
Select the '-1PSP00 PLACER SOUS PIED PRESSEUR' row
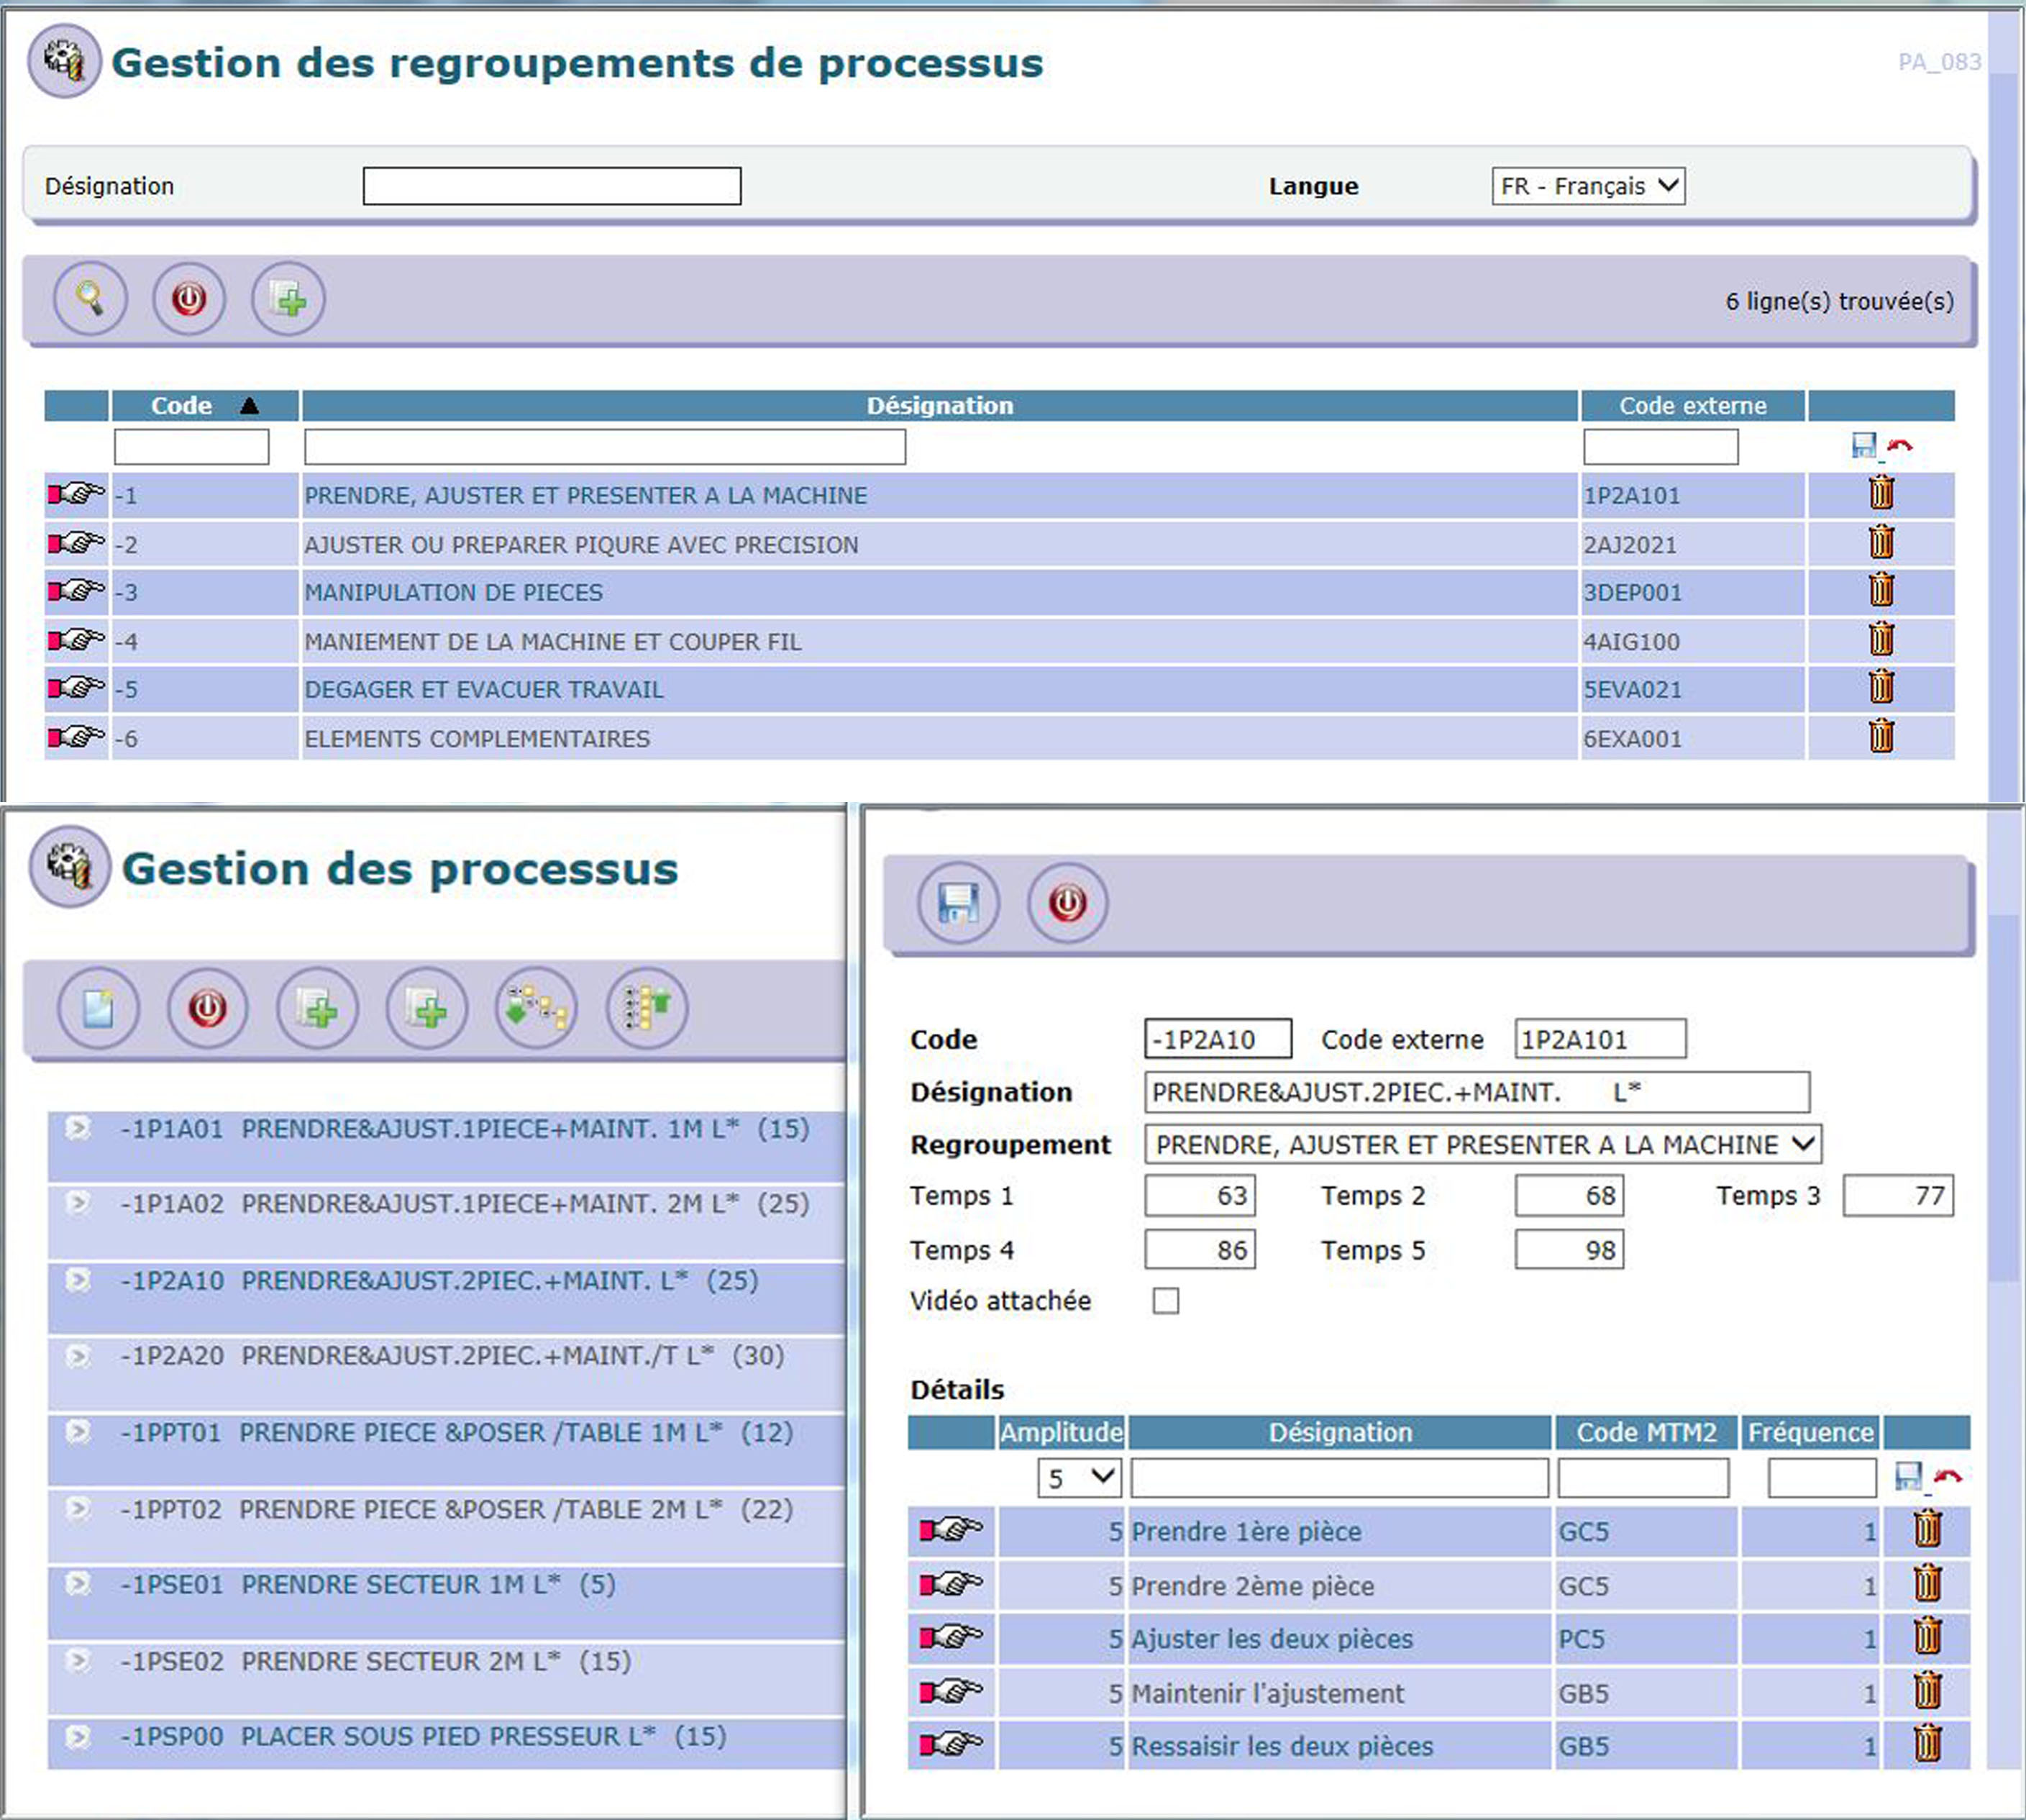click(x=447, y=1744)
